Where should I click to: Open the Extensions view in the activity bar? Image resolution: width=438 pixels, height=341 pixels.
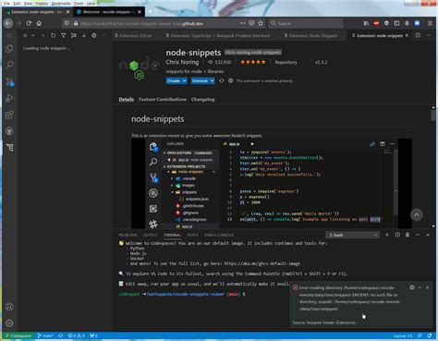pyautogui.click(x=9, y=115)
